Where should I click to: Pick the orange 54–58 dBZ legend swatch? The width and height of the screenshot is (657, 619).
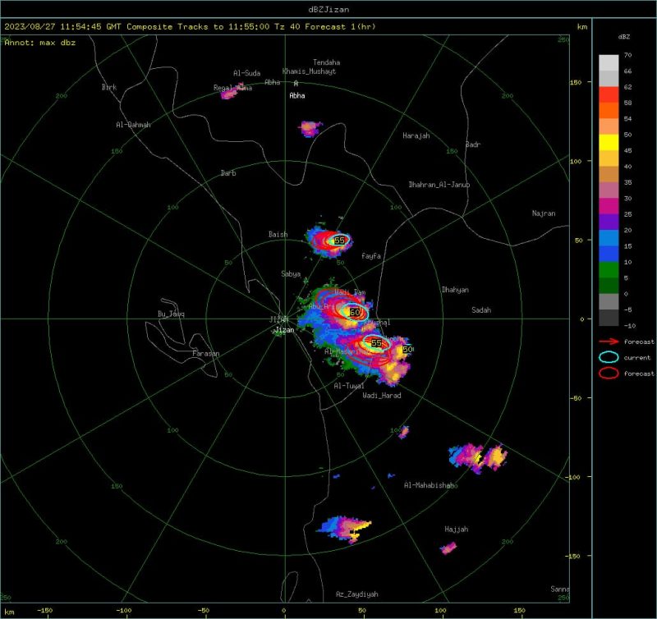[x=609, y=111]
